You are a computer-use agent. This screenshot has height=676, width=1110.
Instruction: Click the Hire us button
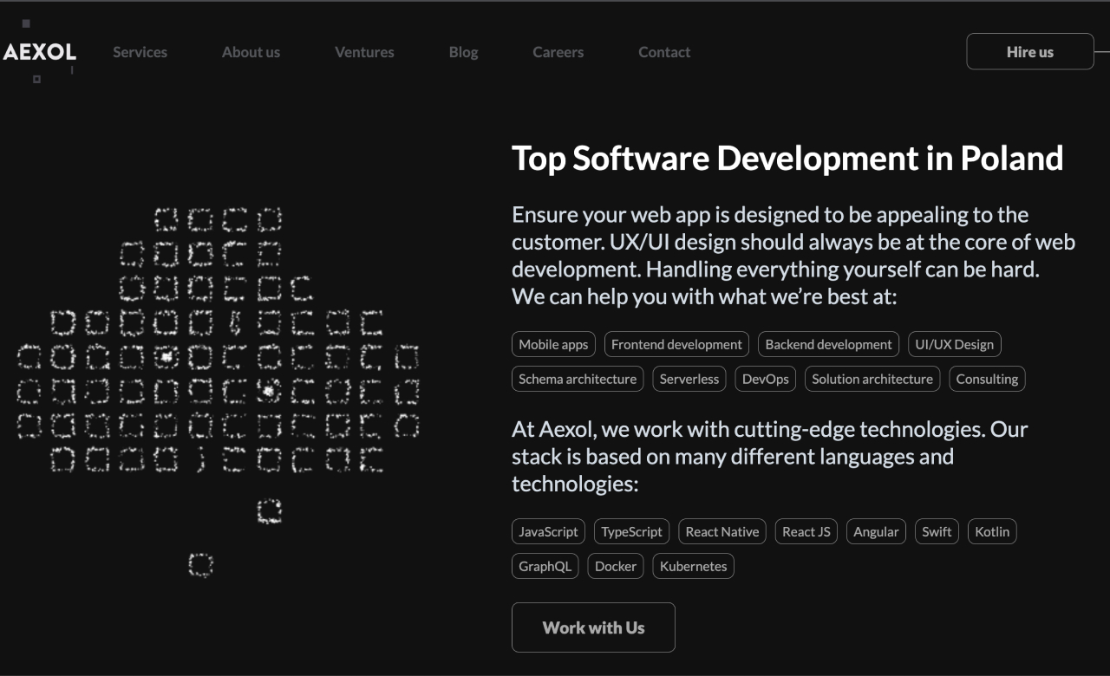tap(1030, 51)
